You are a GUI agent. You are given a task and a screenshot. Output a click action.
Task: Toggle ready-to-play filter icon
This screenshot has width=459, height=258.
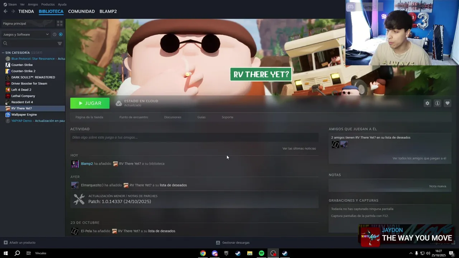61,34
